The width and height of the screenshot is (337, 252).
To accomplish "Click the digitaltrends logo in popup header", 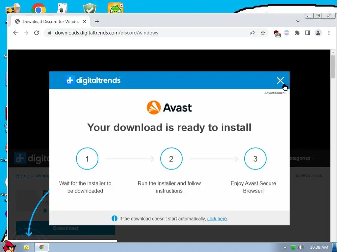I will click(x=92, y=80).
